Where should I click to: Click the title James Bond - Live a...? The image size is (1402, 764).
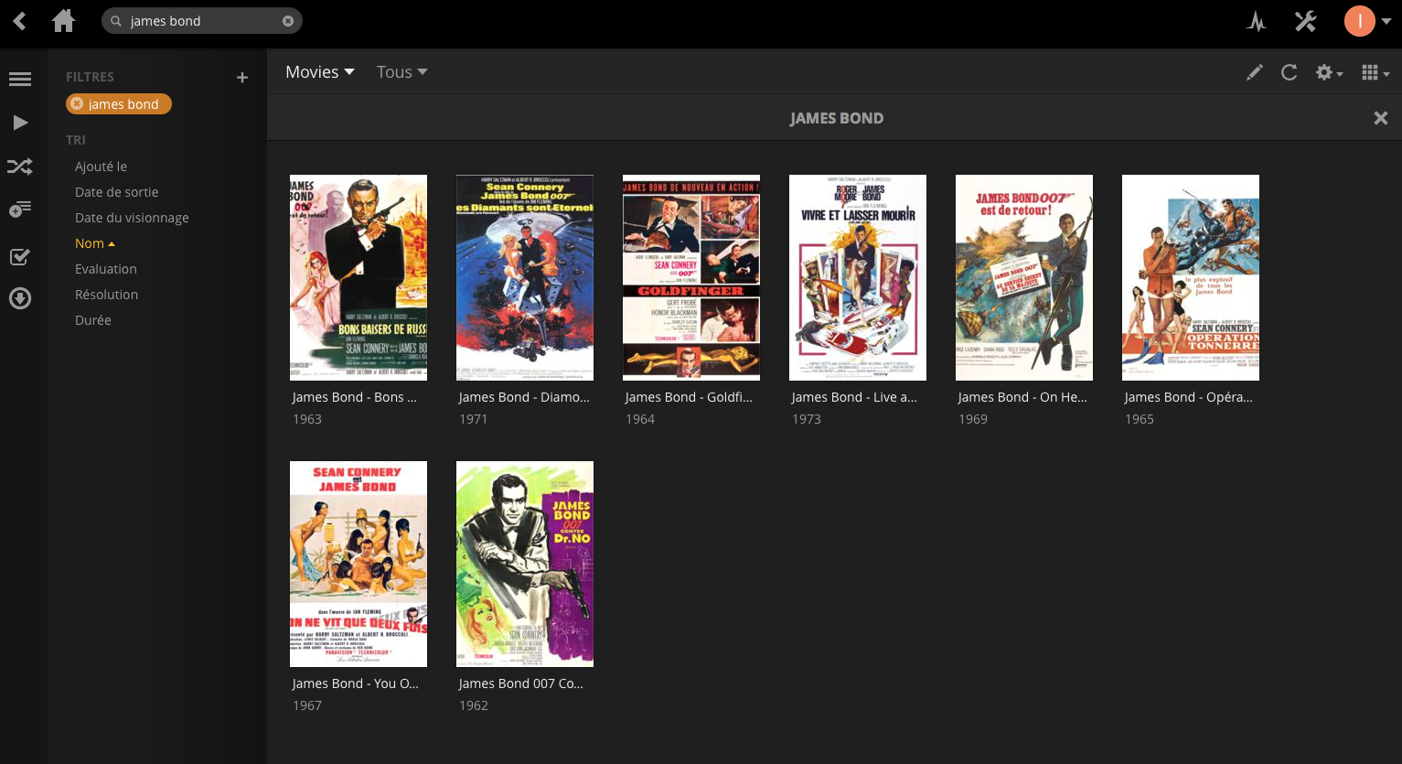(x=854, y=397)
